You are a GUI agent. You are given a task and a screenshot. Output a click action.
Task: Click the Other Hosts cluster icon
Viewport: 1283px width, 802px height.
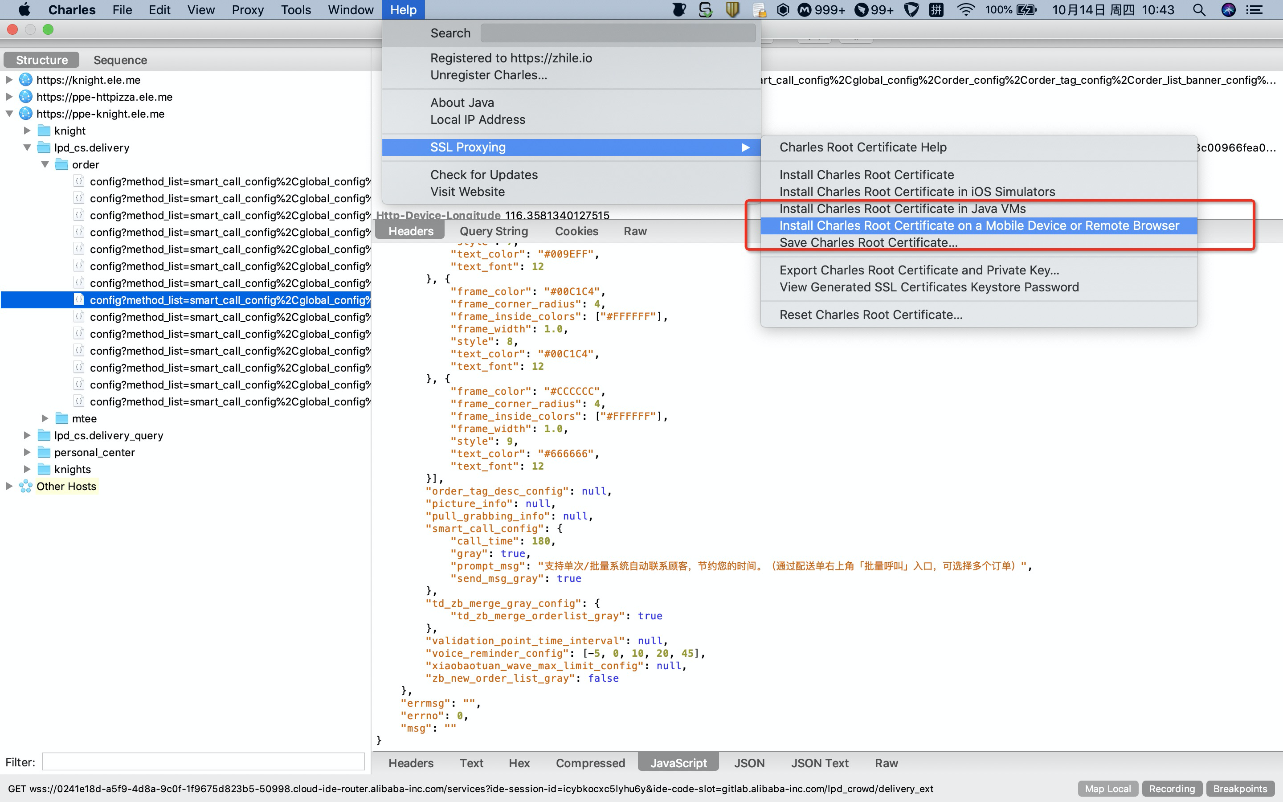point(25,487)
